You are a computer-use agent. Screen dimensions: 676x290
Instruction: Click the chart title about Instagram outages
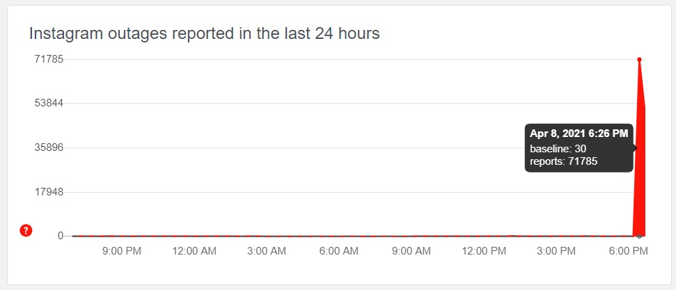point(204,33)
